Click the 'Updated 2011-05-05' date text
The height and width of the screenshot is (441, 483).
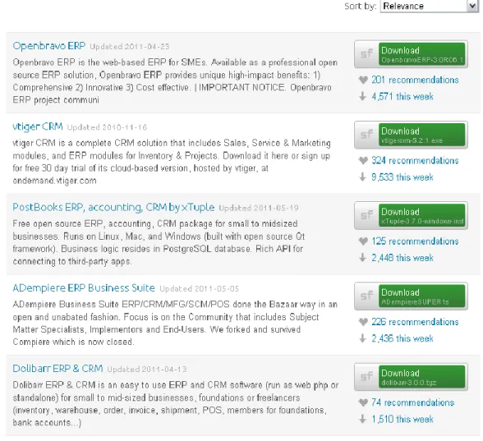pyautogui.click(x=200, y=289)
